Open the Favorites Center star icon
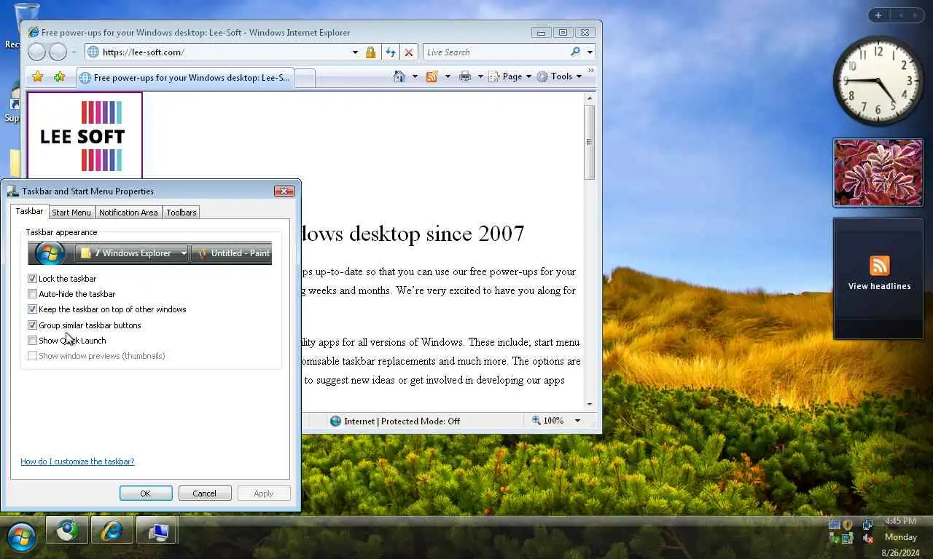933x559 pixels. (x=37, y=76)
